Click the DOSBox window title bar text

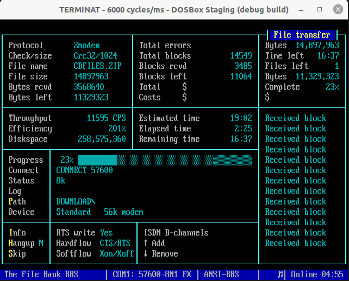[174, 10]
